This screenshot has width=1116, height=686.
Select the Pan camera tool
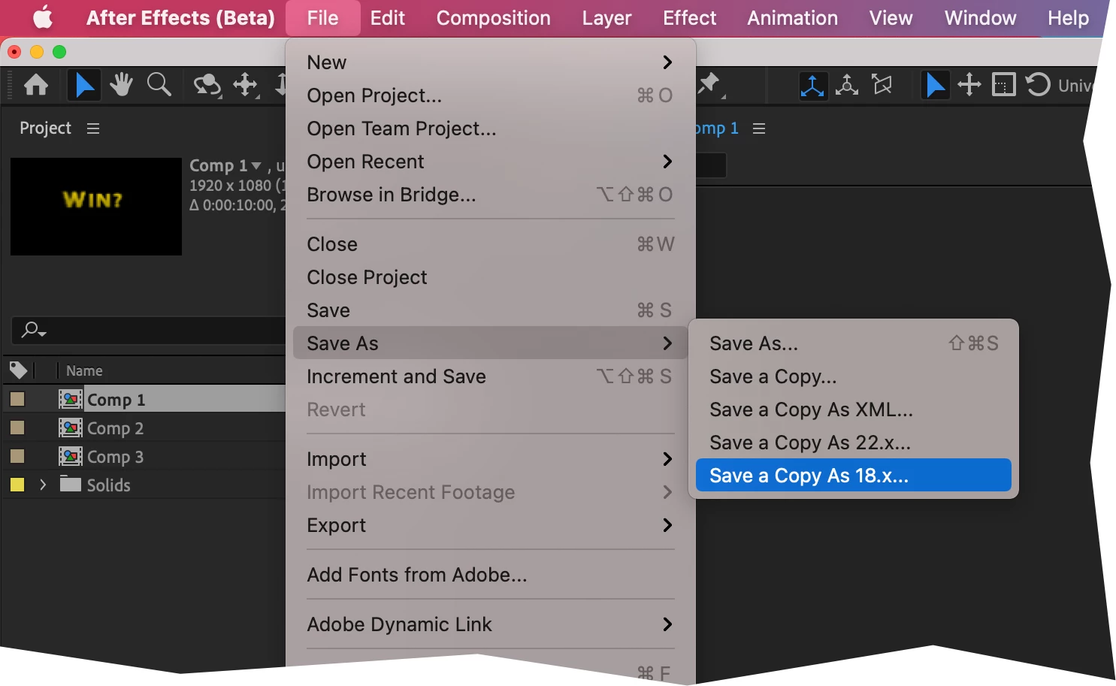tap(246, 85)
